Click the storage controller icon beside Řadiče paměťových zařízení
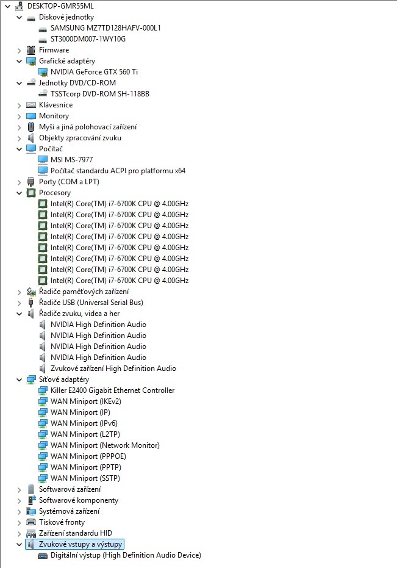The width and height of the screenshot is (397, 568). click(x=31, y=292)
